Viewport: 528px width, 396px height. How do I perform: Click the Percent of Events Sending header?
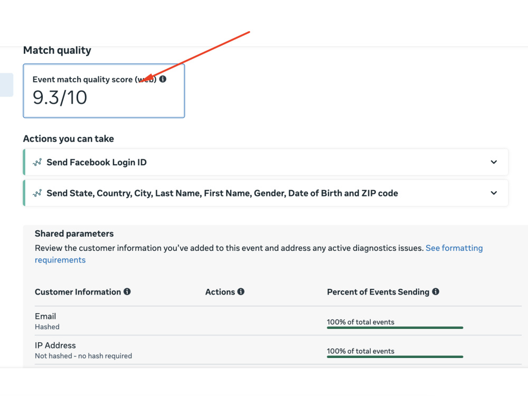378,292
